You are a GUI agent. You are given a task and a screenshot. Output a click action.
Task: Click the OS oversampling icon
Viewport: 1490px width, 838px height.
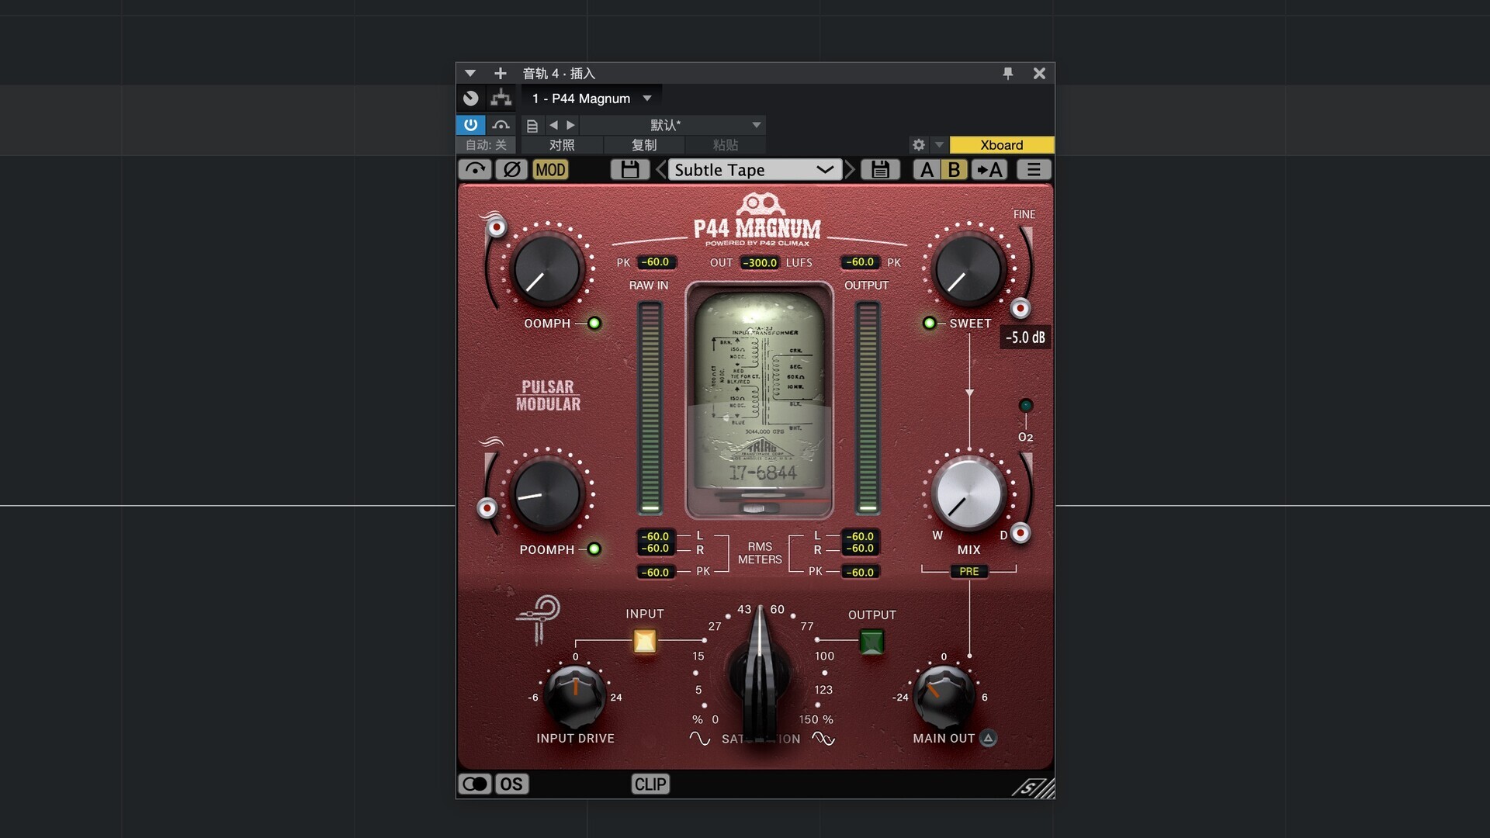pyautogui.click(x=511, y=784)
